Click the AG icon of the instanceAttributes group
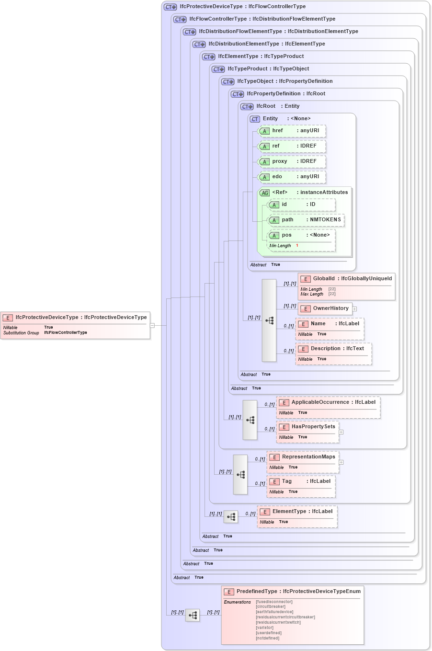Screen dimensions: 432x651 pyautogui.click(x=264, y=192)
